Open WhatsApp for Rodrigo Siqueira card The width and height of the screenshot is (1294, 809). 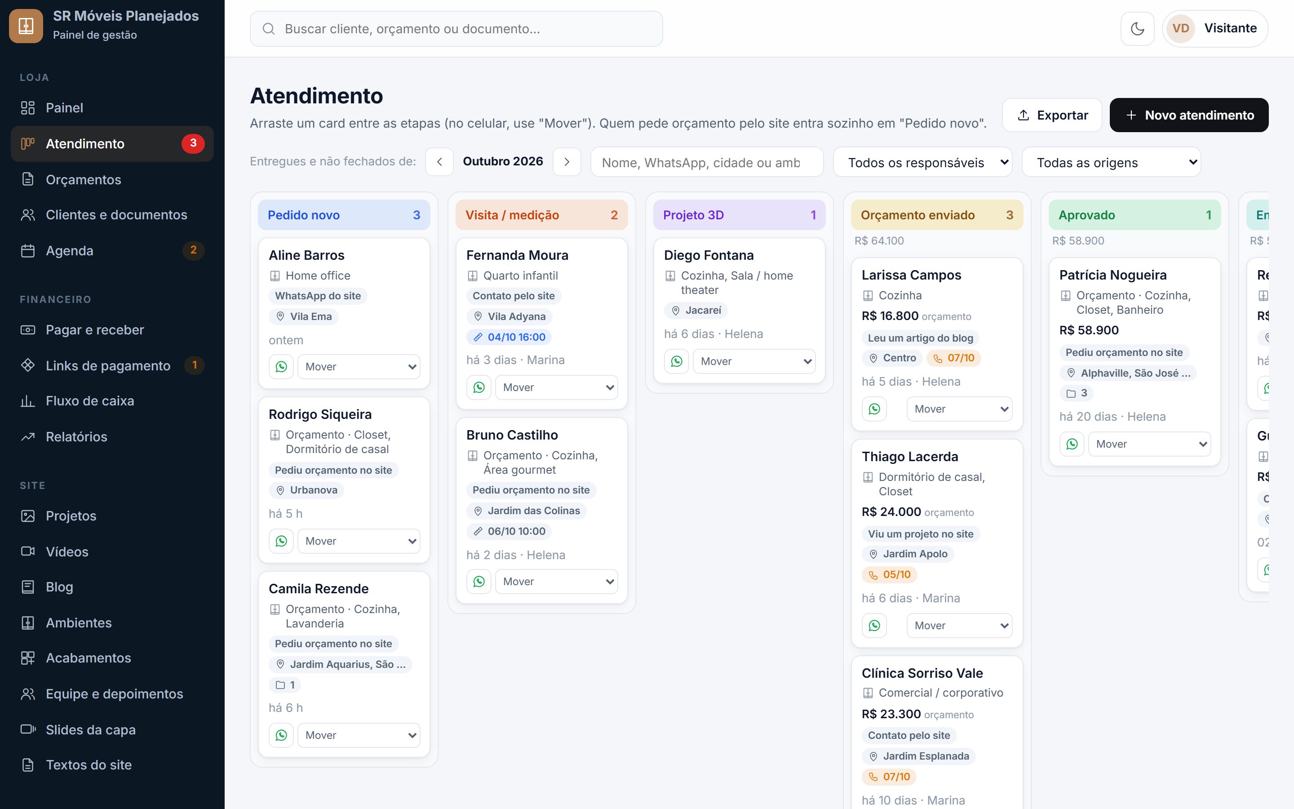click(x=281, y=541)
